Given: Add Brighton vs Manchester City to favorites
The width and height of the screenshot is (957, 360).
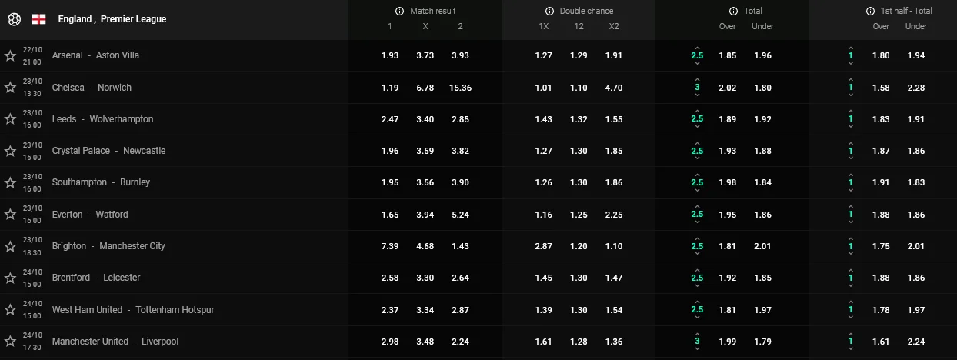Looking at the screenshot, I should pyautogui.click(x=10, y=246).
